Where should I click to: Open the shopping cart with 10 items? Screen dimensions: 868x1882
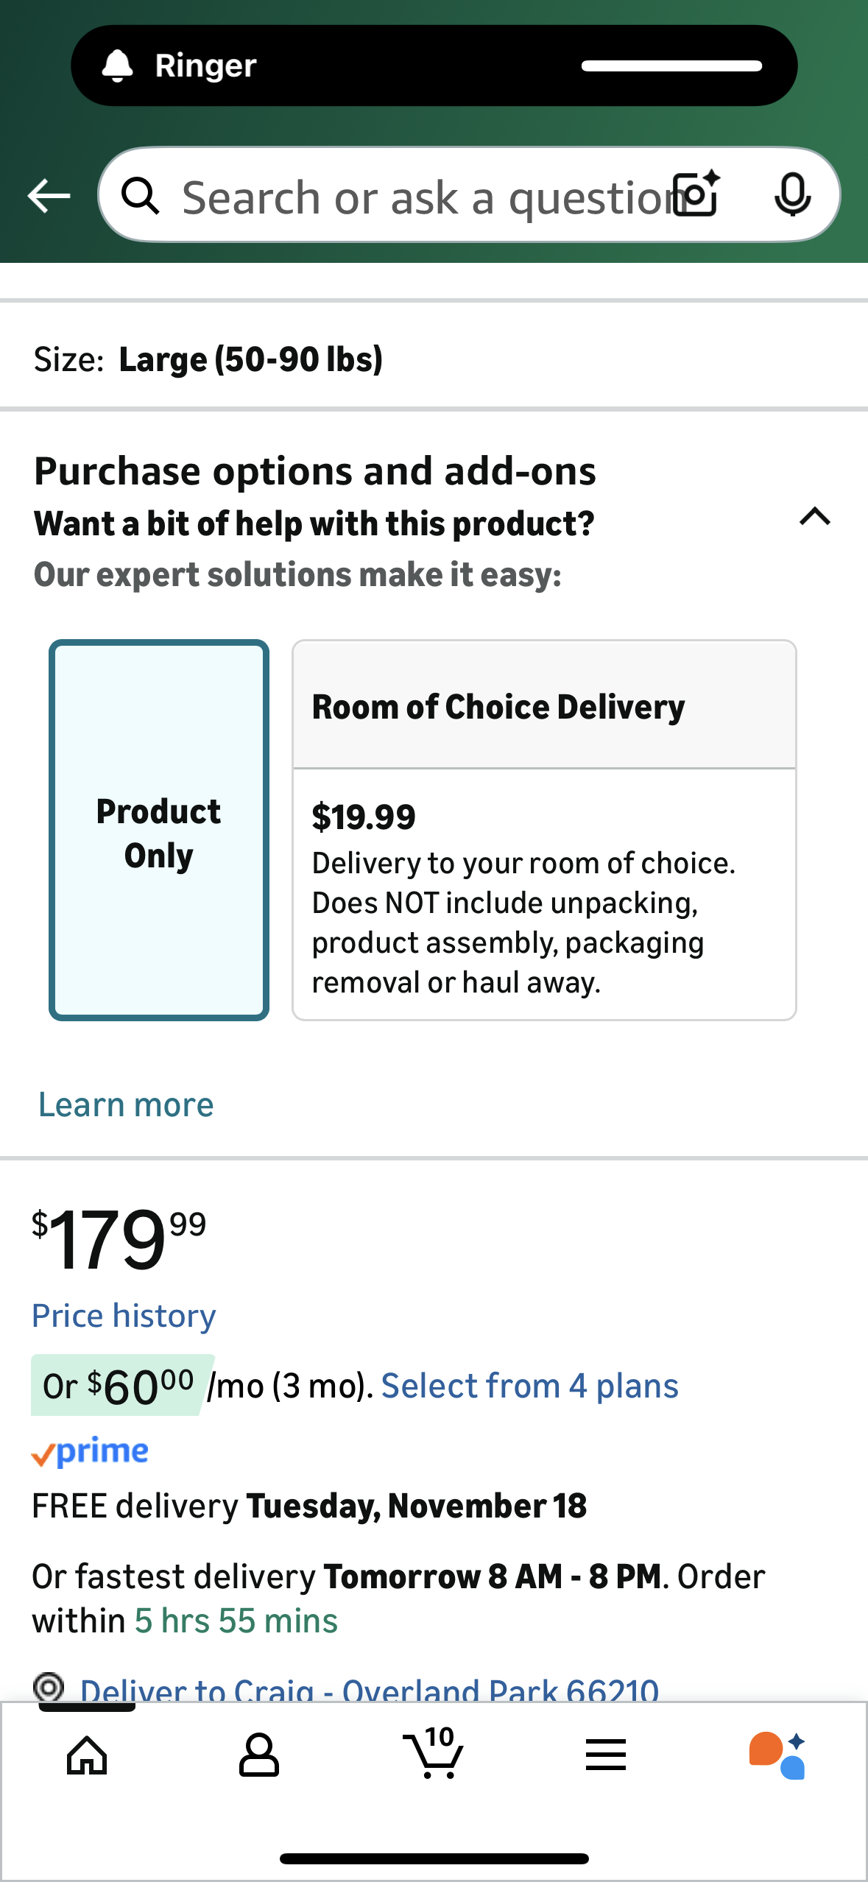[x=434, y=1754]
